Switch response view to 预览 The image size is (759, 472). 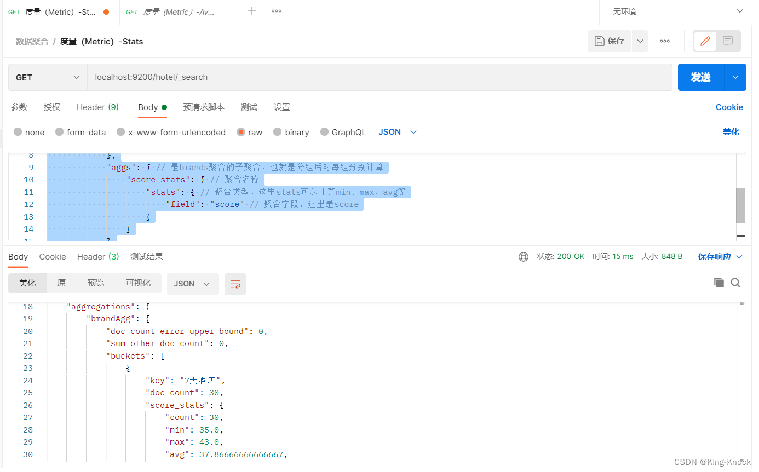95,283
